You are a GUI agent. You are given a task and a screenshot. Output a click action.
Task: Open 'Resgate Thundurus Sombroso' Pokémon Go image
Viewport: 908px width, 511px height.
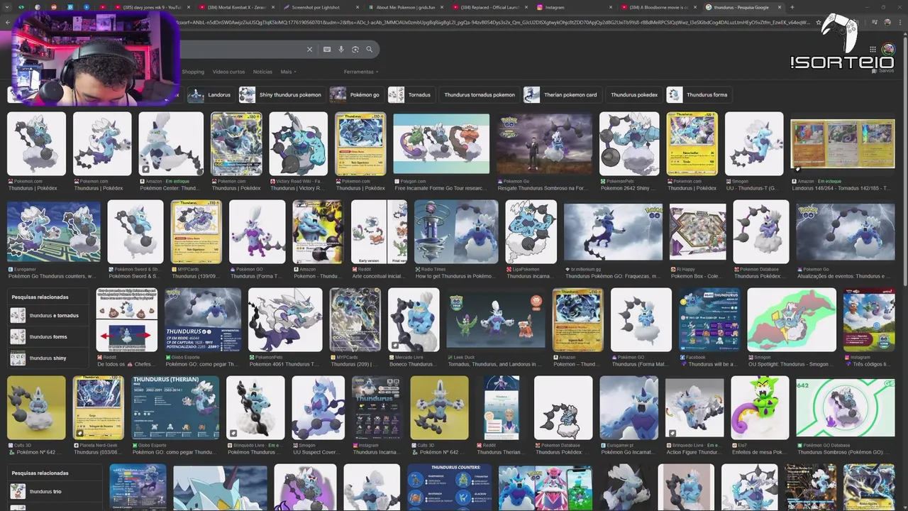click(544, 144)
